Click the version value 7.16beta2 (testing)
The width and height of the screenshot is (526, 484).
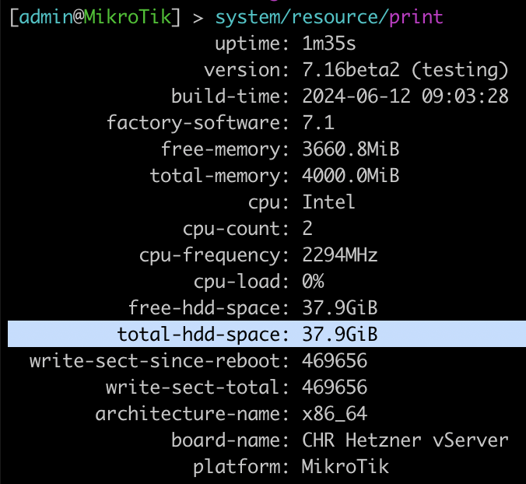pyautogui.click(x=405, y=70)
